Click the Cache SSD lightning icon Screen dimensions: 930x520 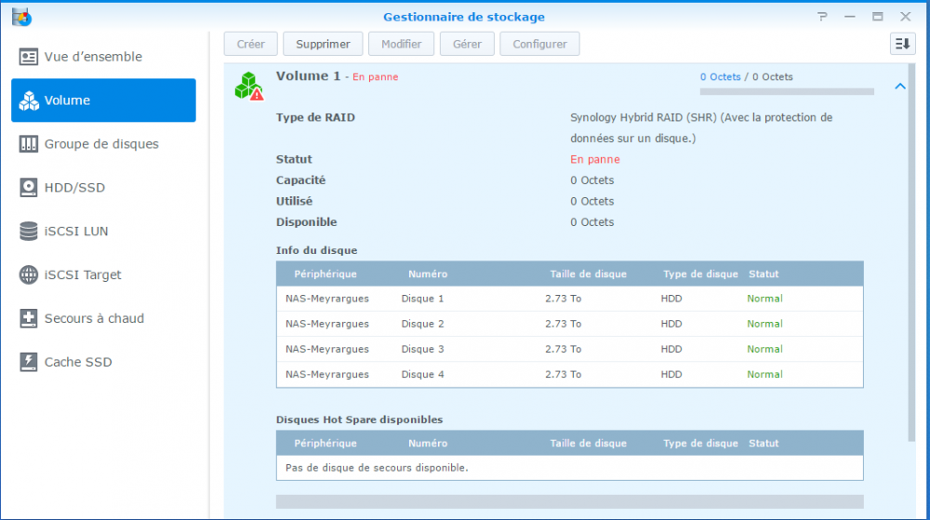[x=29, y=363]
